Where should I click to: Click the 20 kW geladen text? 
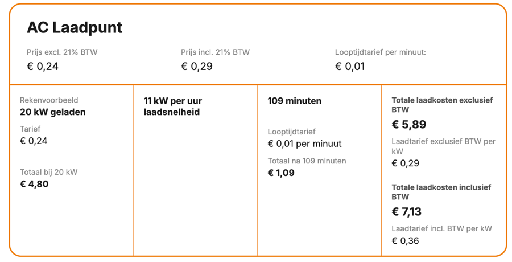53,112
